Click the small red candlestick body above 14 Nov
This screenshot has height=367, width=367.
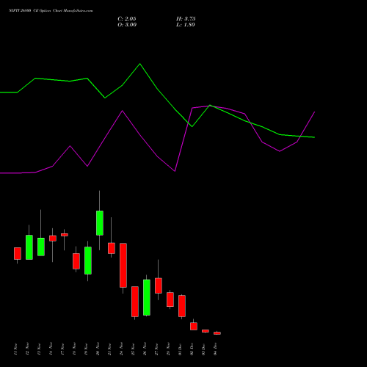click(53, 239)
